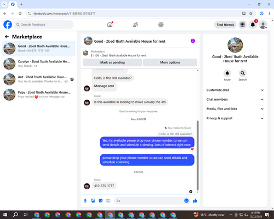The image size is (274, 219).
Task: Click the Facebook browser tab
Action: [13, 4]
